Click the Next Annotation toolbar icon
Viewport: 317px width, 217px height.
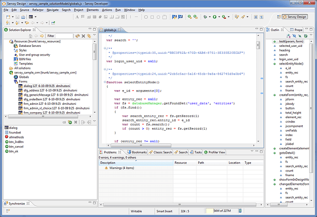8,23
